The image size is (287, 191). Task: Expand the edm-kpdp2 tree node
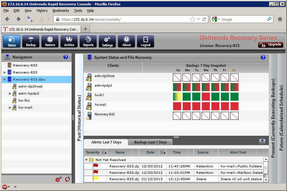[x=10, y=94]
